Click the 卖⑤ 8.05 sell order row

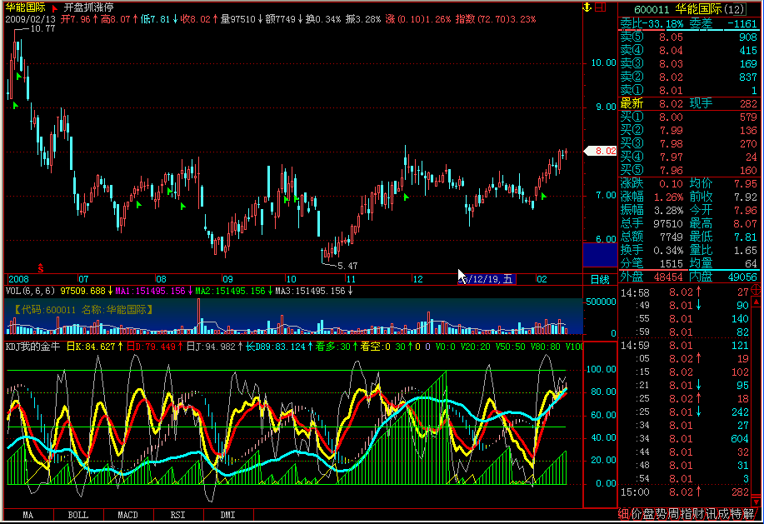(x=688, y=37)
